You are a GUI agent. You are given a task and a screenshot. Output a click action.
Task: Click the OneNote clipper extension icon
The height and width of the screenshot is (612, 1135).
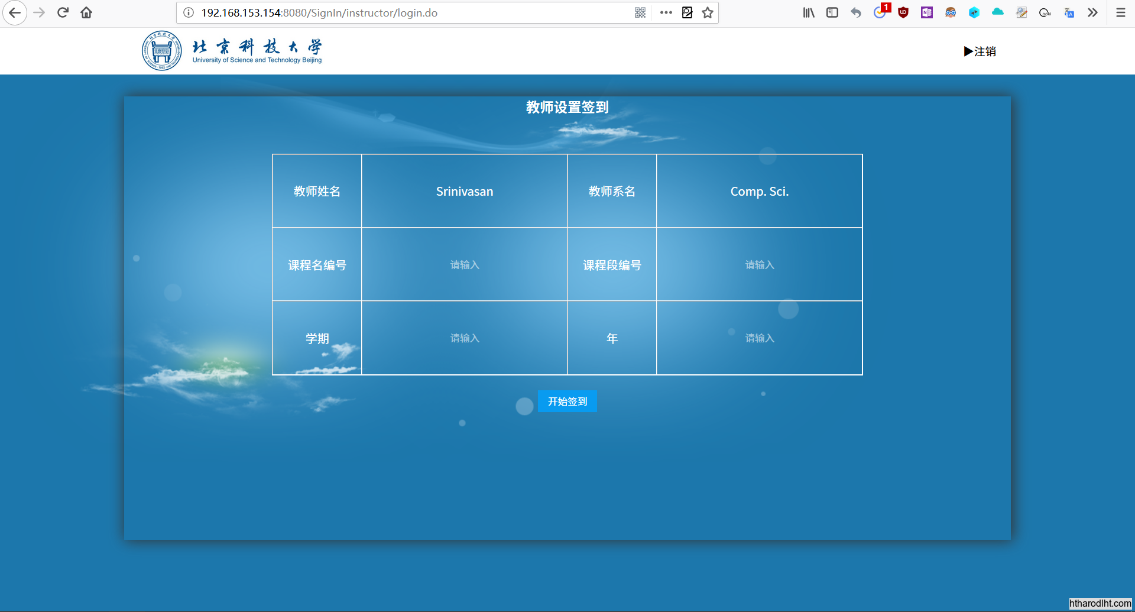coord(927,13)
